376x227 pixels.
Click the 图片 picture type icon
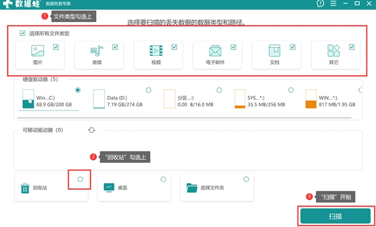pyautogui.click(x=38, y=51)
